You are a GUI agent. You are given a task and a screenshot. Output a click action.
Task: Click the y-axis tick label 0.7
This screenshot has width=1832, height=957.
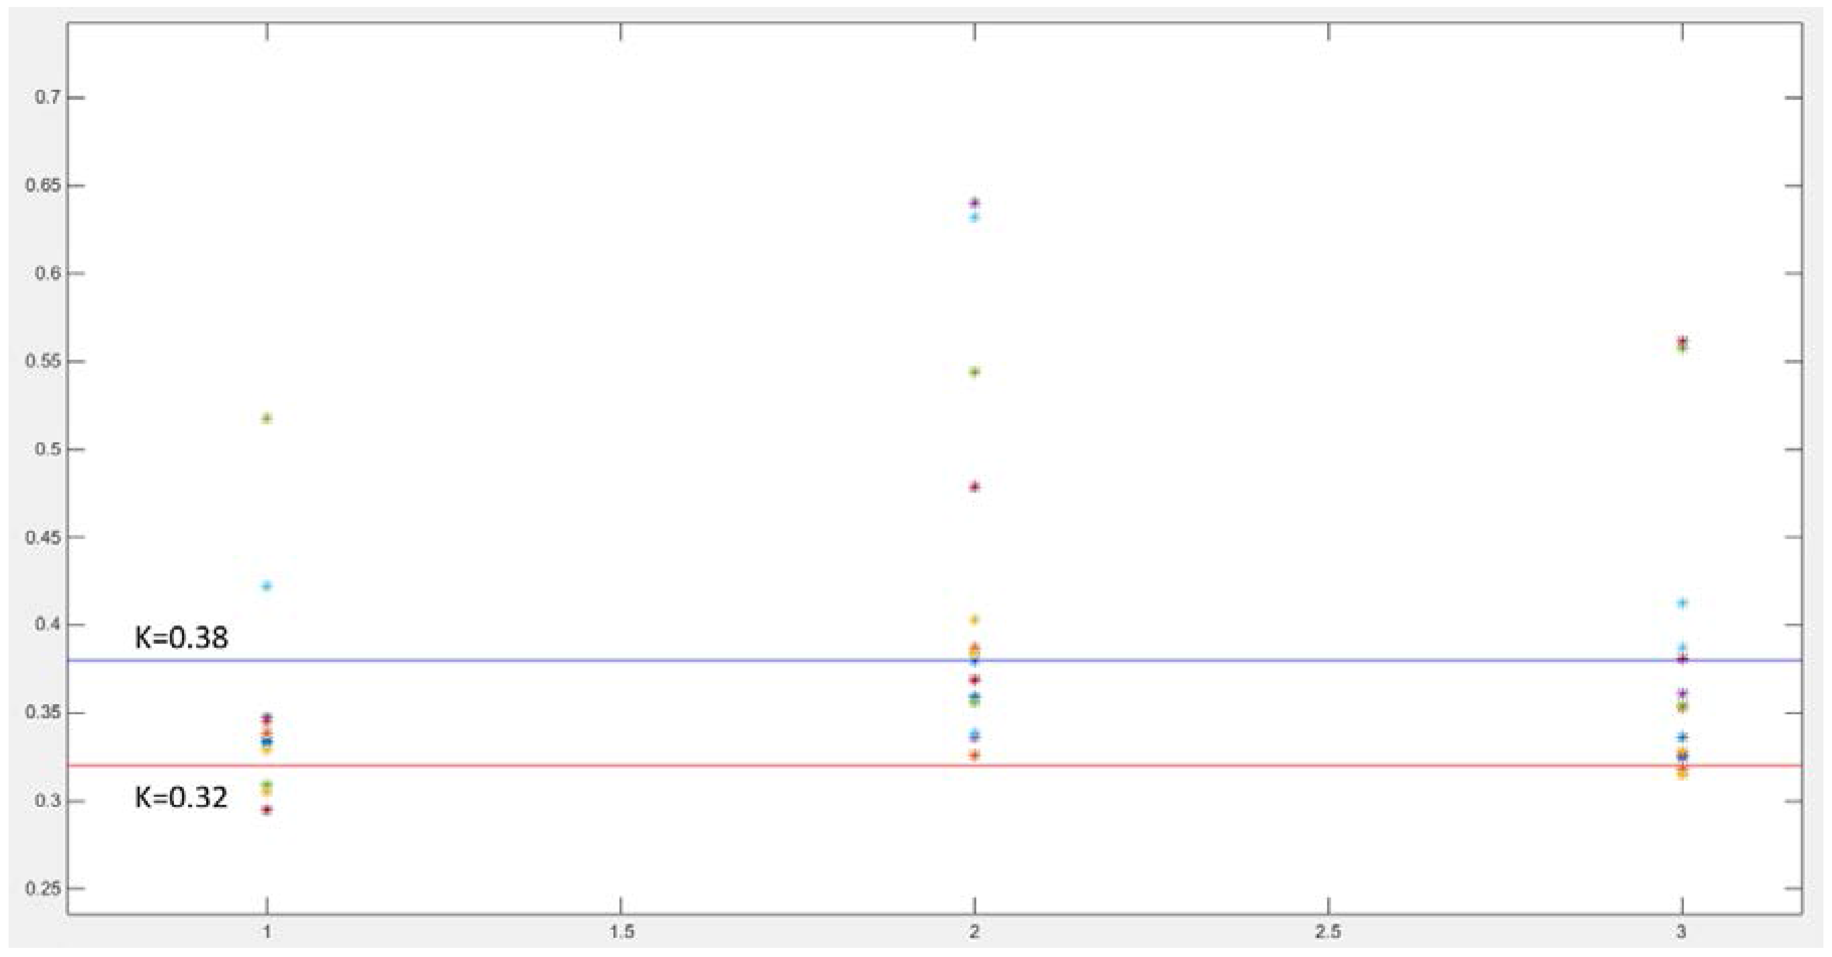pos(46,97)
